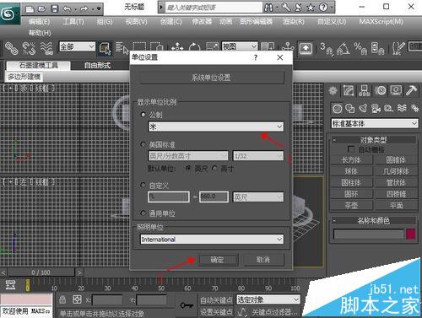This screenshot has height=318, width=422.
Task: Click the binoculars search icon
Action: pos(268,8)
